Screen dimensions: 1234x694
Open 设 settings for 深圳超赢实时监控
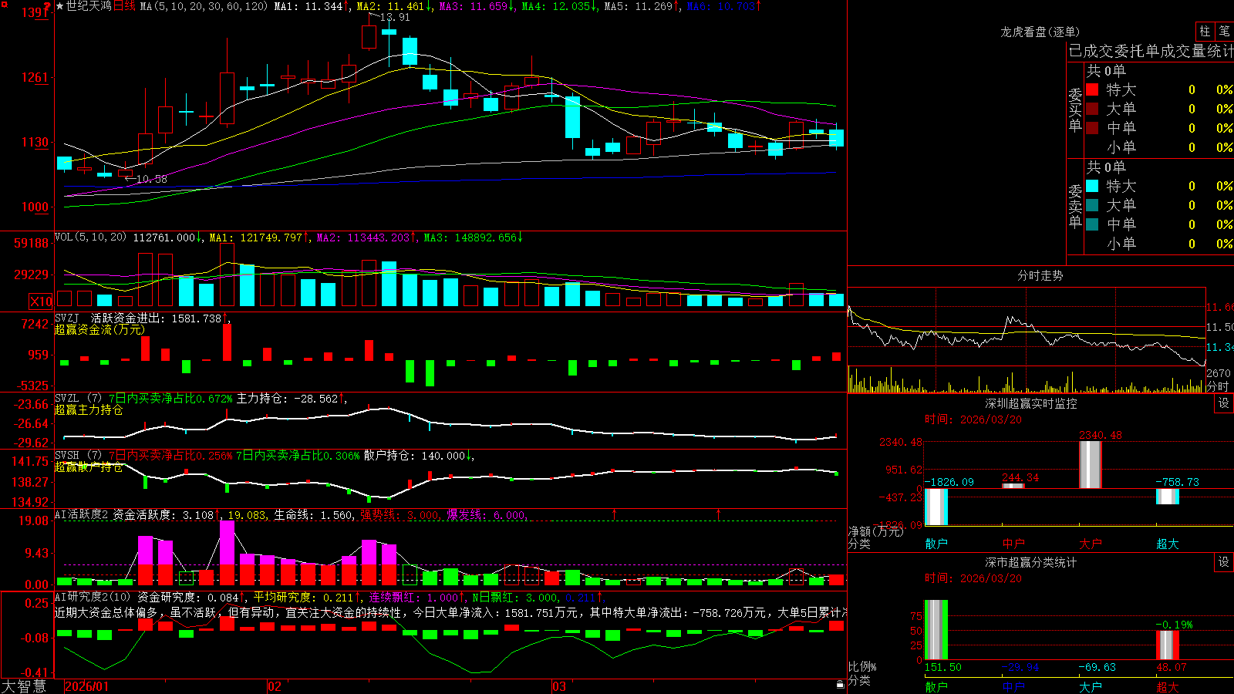tap(1224, 403)
